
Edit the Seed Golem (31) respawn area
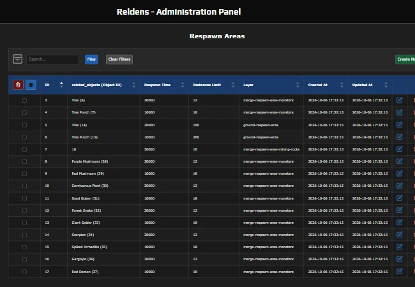tap(400, 198)
